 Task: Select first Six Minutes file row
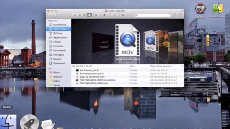click(128, 70)
